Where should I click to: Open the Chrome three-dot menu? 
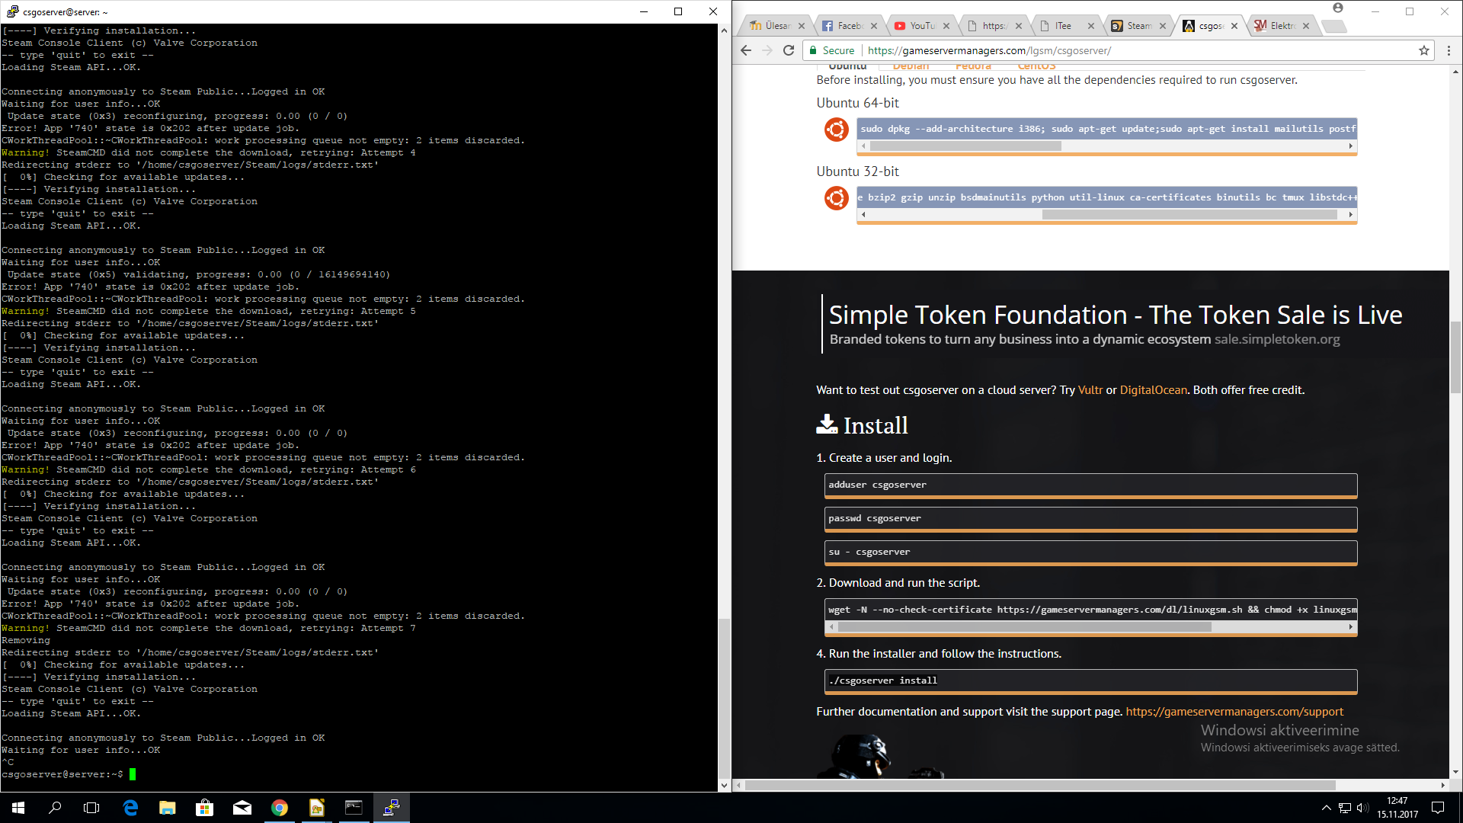(1449, 50)
